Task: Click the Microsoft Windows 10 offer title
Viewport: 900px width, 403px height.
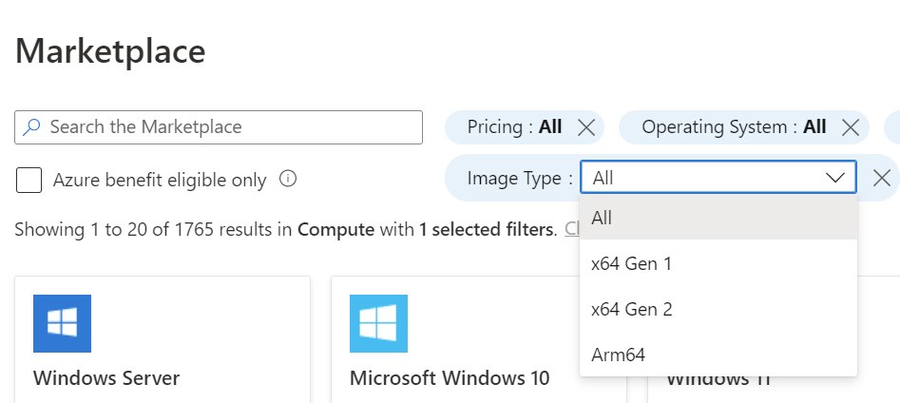Action: pyautogui.click(x=450, y=378)
